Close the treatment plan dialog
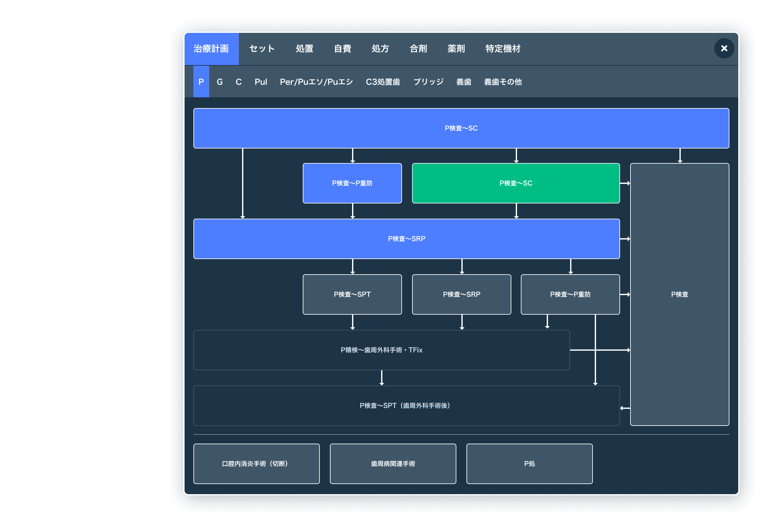Image resolution: width=761 pixels, height=527 pixels. [724, 49]
